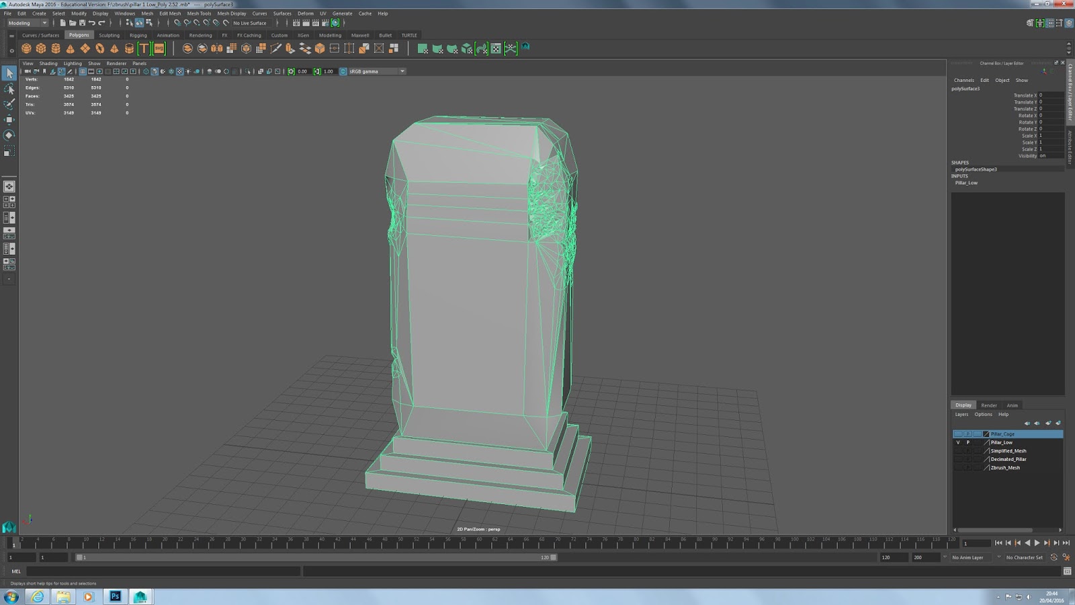Select the arrow Select tool in the toolbox
1075x605 pixels.
click(x=9, y=73)
